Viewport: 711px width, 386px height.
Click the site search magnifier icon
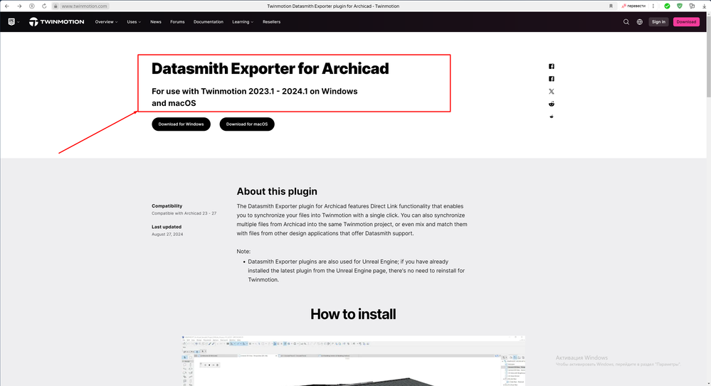(626, 22)
